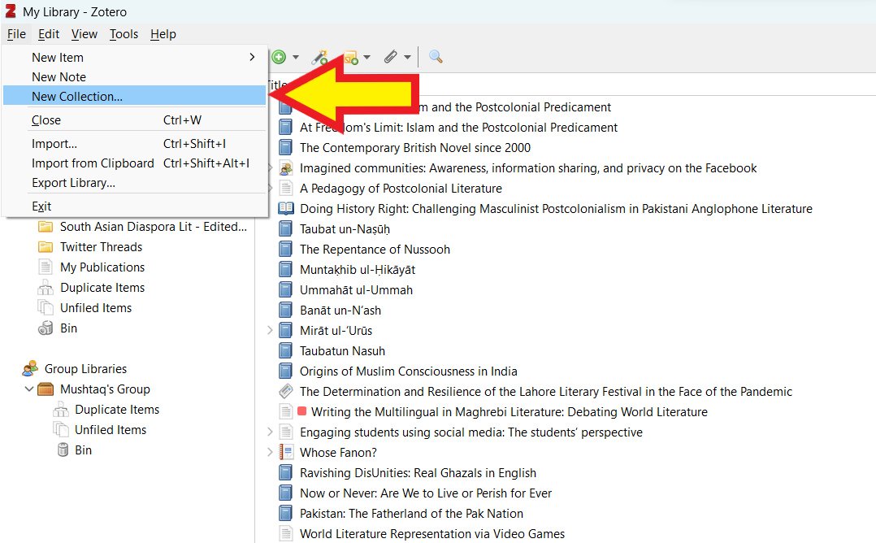
Task: Click book icon beside Repentance of Nussooh
Action: pos(285,250)
